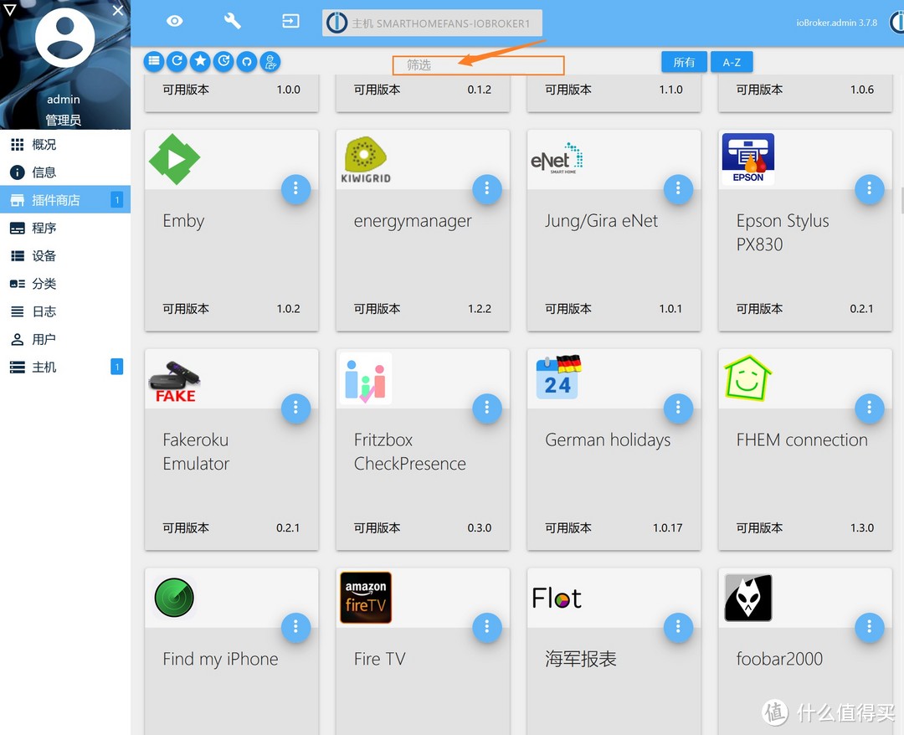Open options menu on Emby card
The height and width of the screenshot is (735, 904).
pos(295,188)
